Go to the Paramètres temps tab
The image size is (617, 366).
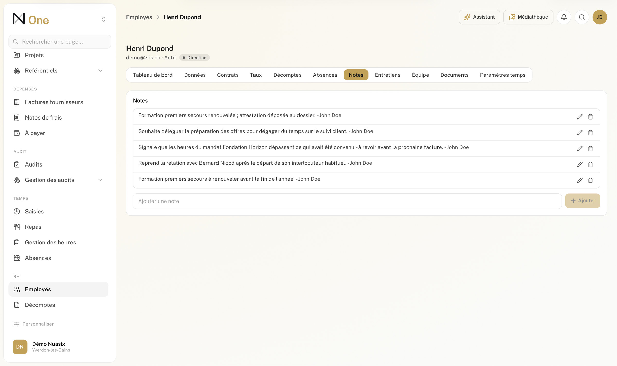(503, 75)
